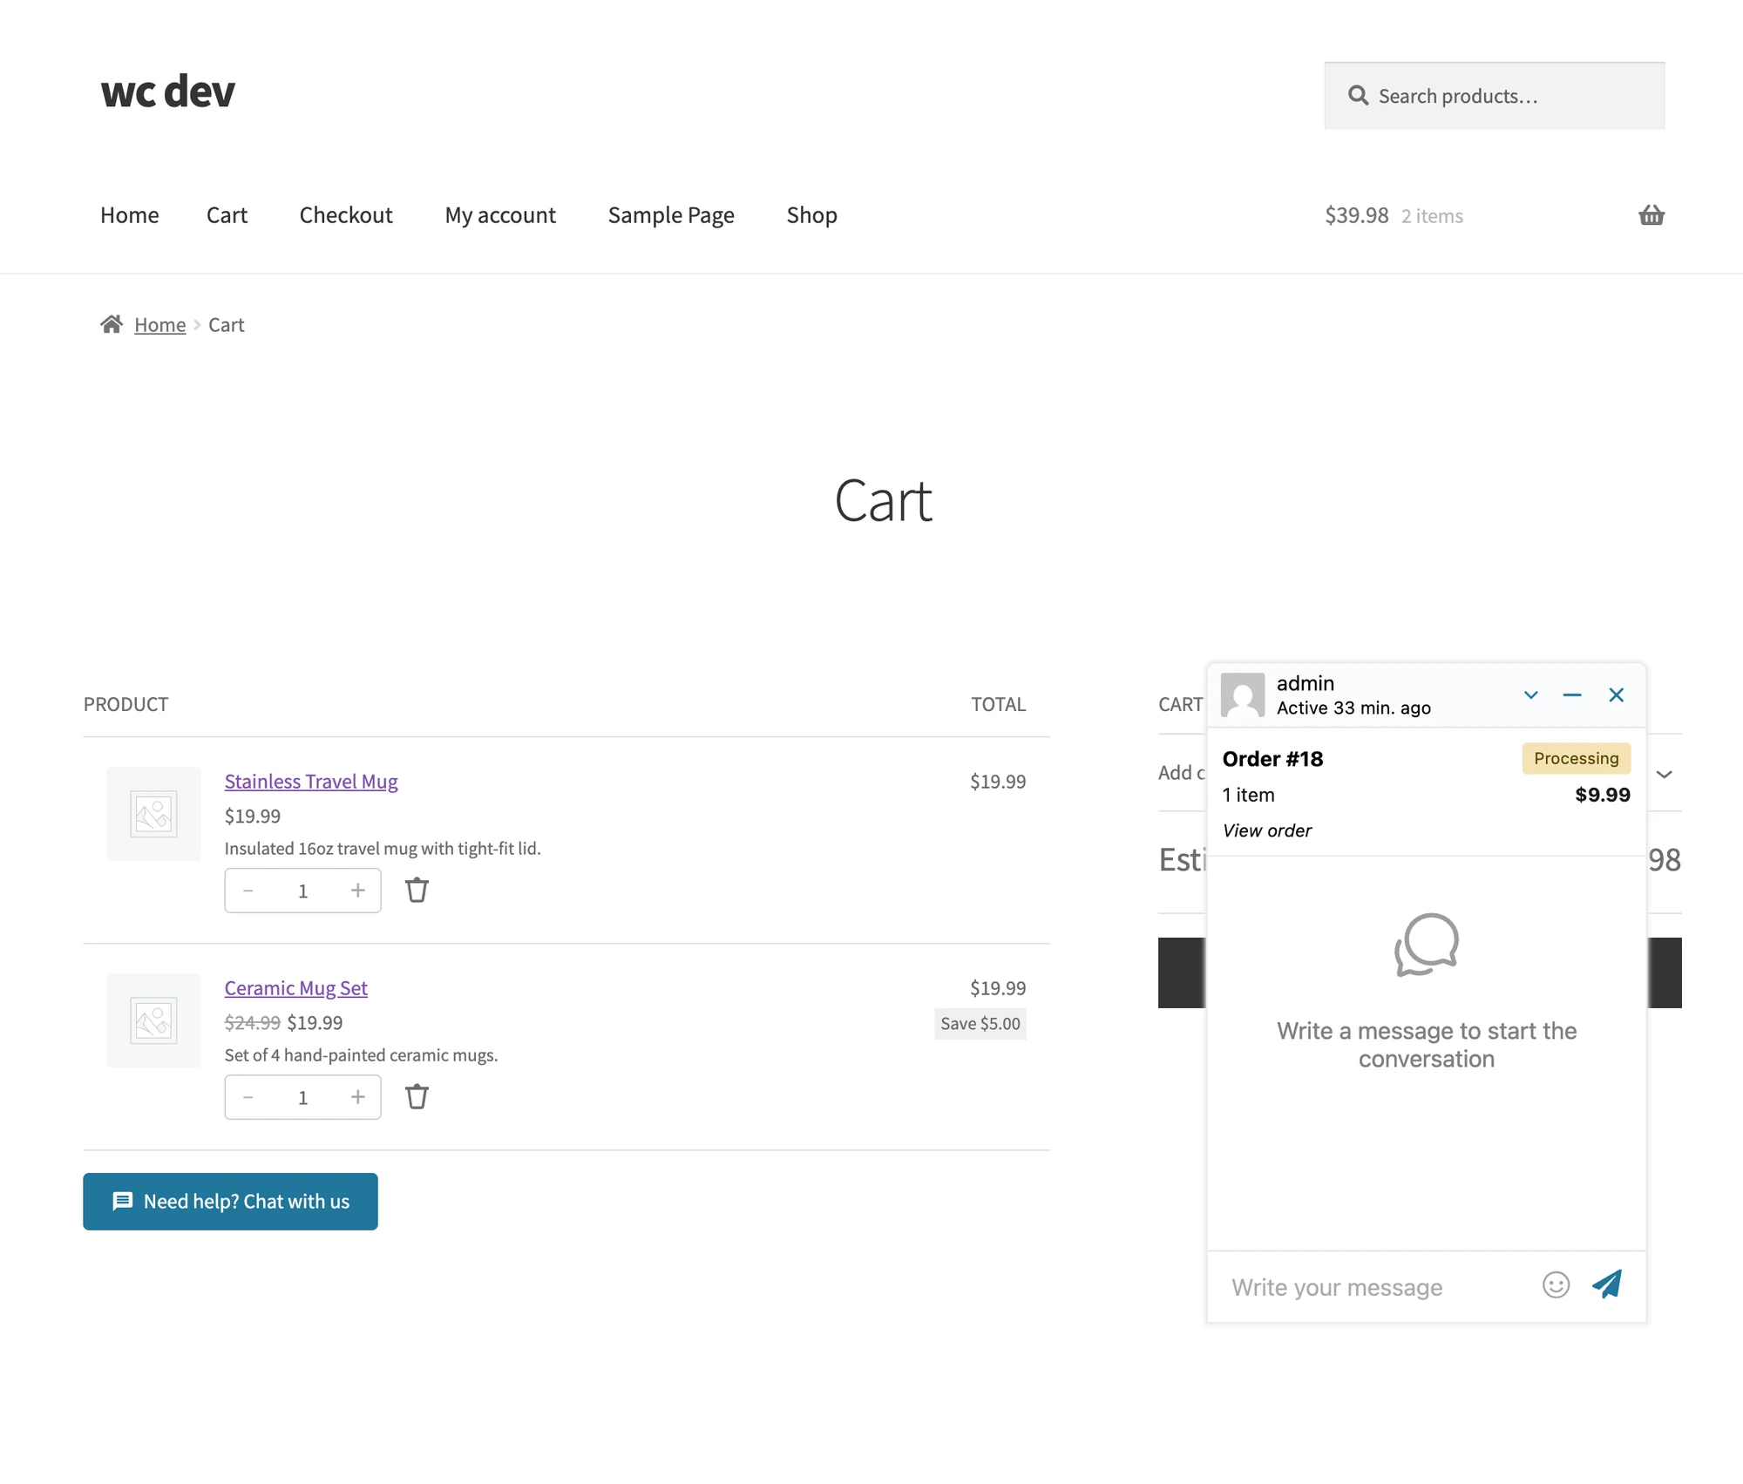
Task: Open Stainless Travel Mug product link
Action: [311, 781]
